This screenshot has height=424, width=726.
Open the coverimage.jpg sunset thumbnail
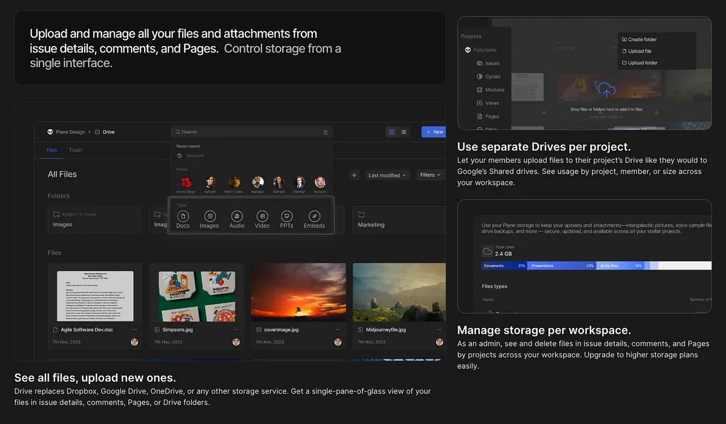(x=298, y=291)
